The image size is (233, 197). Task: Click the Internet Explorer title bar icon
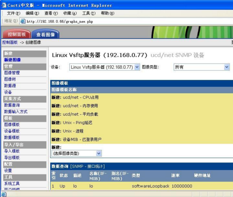pos(3,5)
